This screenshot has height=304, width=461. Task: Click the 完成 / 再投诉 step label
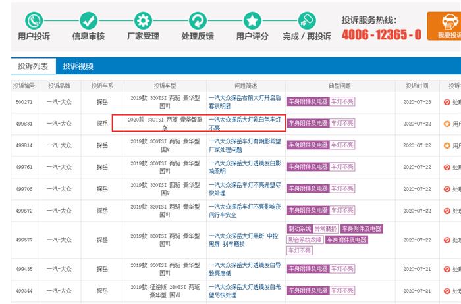point(307,36)
